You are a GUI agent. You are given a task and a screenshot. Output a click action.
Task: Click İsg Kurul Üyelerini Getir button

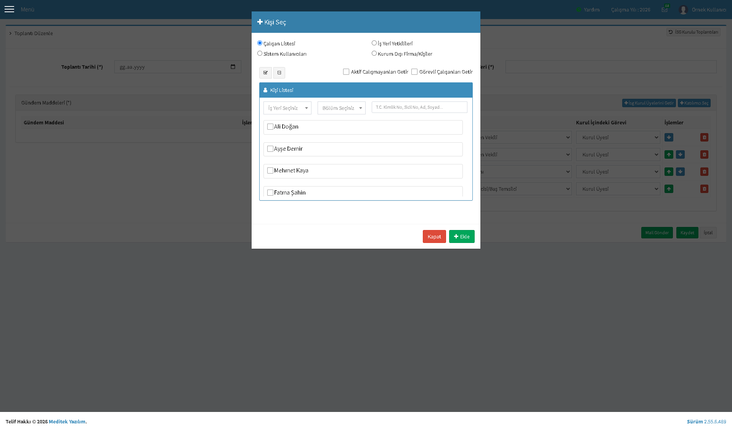[649, 103]
